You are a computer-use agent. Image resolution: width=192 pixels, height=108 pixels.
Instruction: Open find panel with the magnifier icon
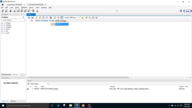click(x=90, y=18)
